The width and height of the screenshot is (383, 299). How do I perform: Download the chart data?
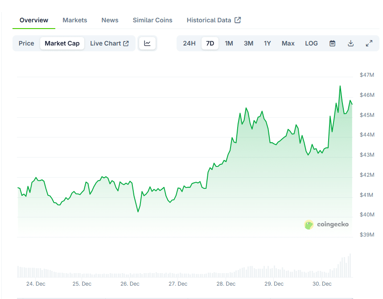pos(351,43)
